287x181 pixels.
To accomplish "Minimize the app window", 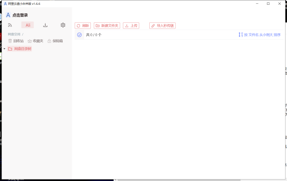I will coord(257,4).
